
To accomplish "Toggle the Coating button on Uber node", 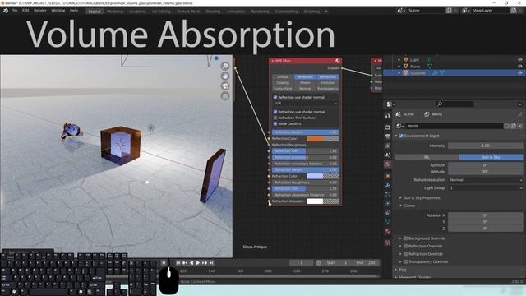I will coord(283,83).
